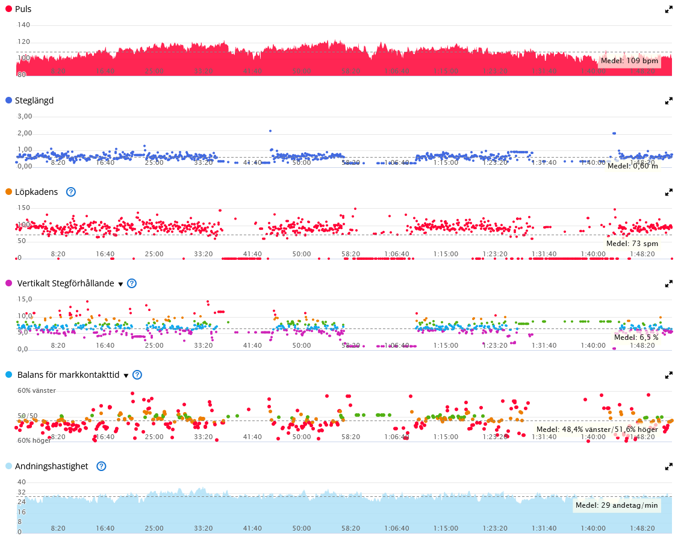Screen dimensions: 678x539
Task: Click the orange Löpkadens legend dot
Action: click(x=8, y=192)
